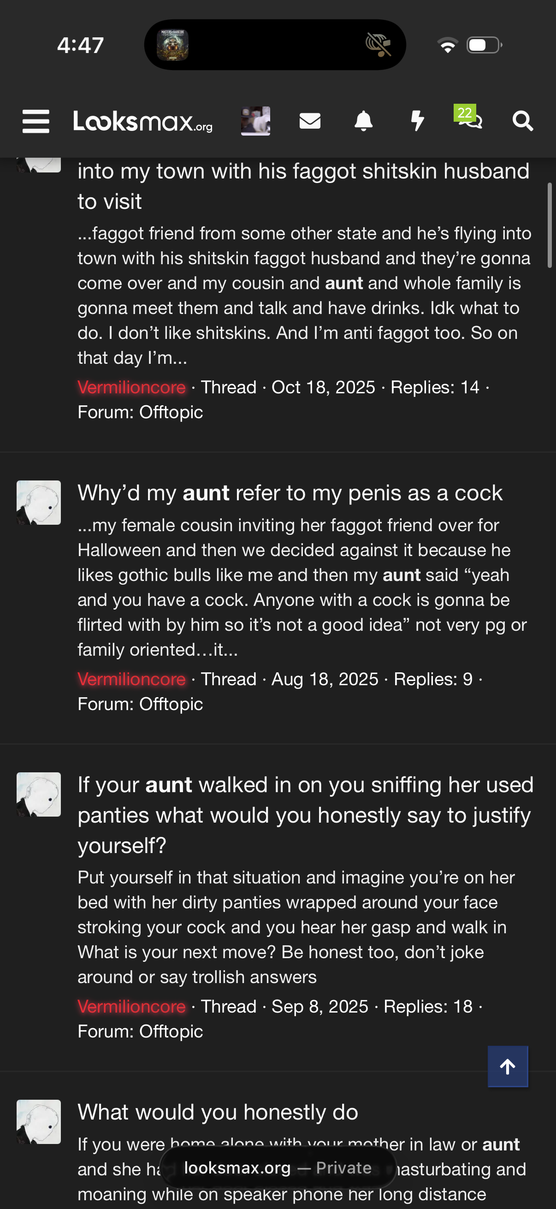This screenshot has width=556, height=1209.
Task: Tap the album art in the Dynamic Island
Action: coord(173,45)
